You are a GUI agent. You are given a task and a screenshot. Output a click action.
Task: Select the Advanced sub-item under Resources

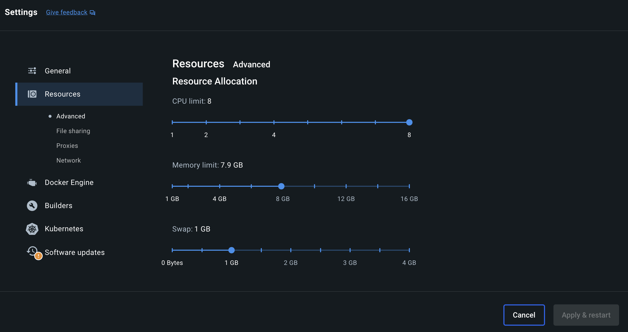(71, 116)
